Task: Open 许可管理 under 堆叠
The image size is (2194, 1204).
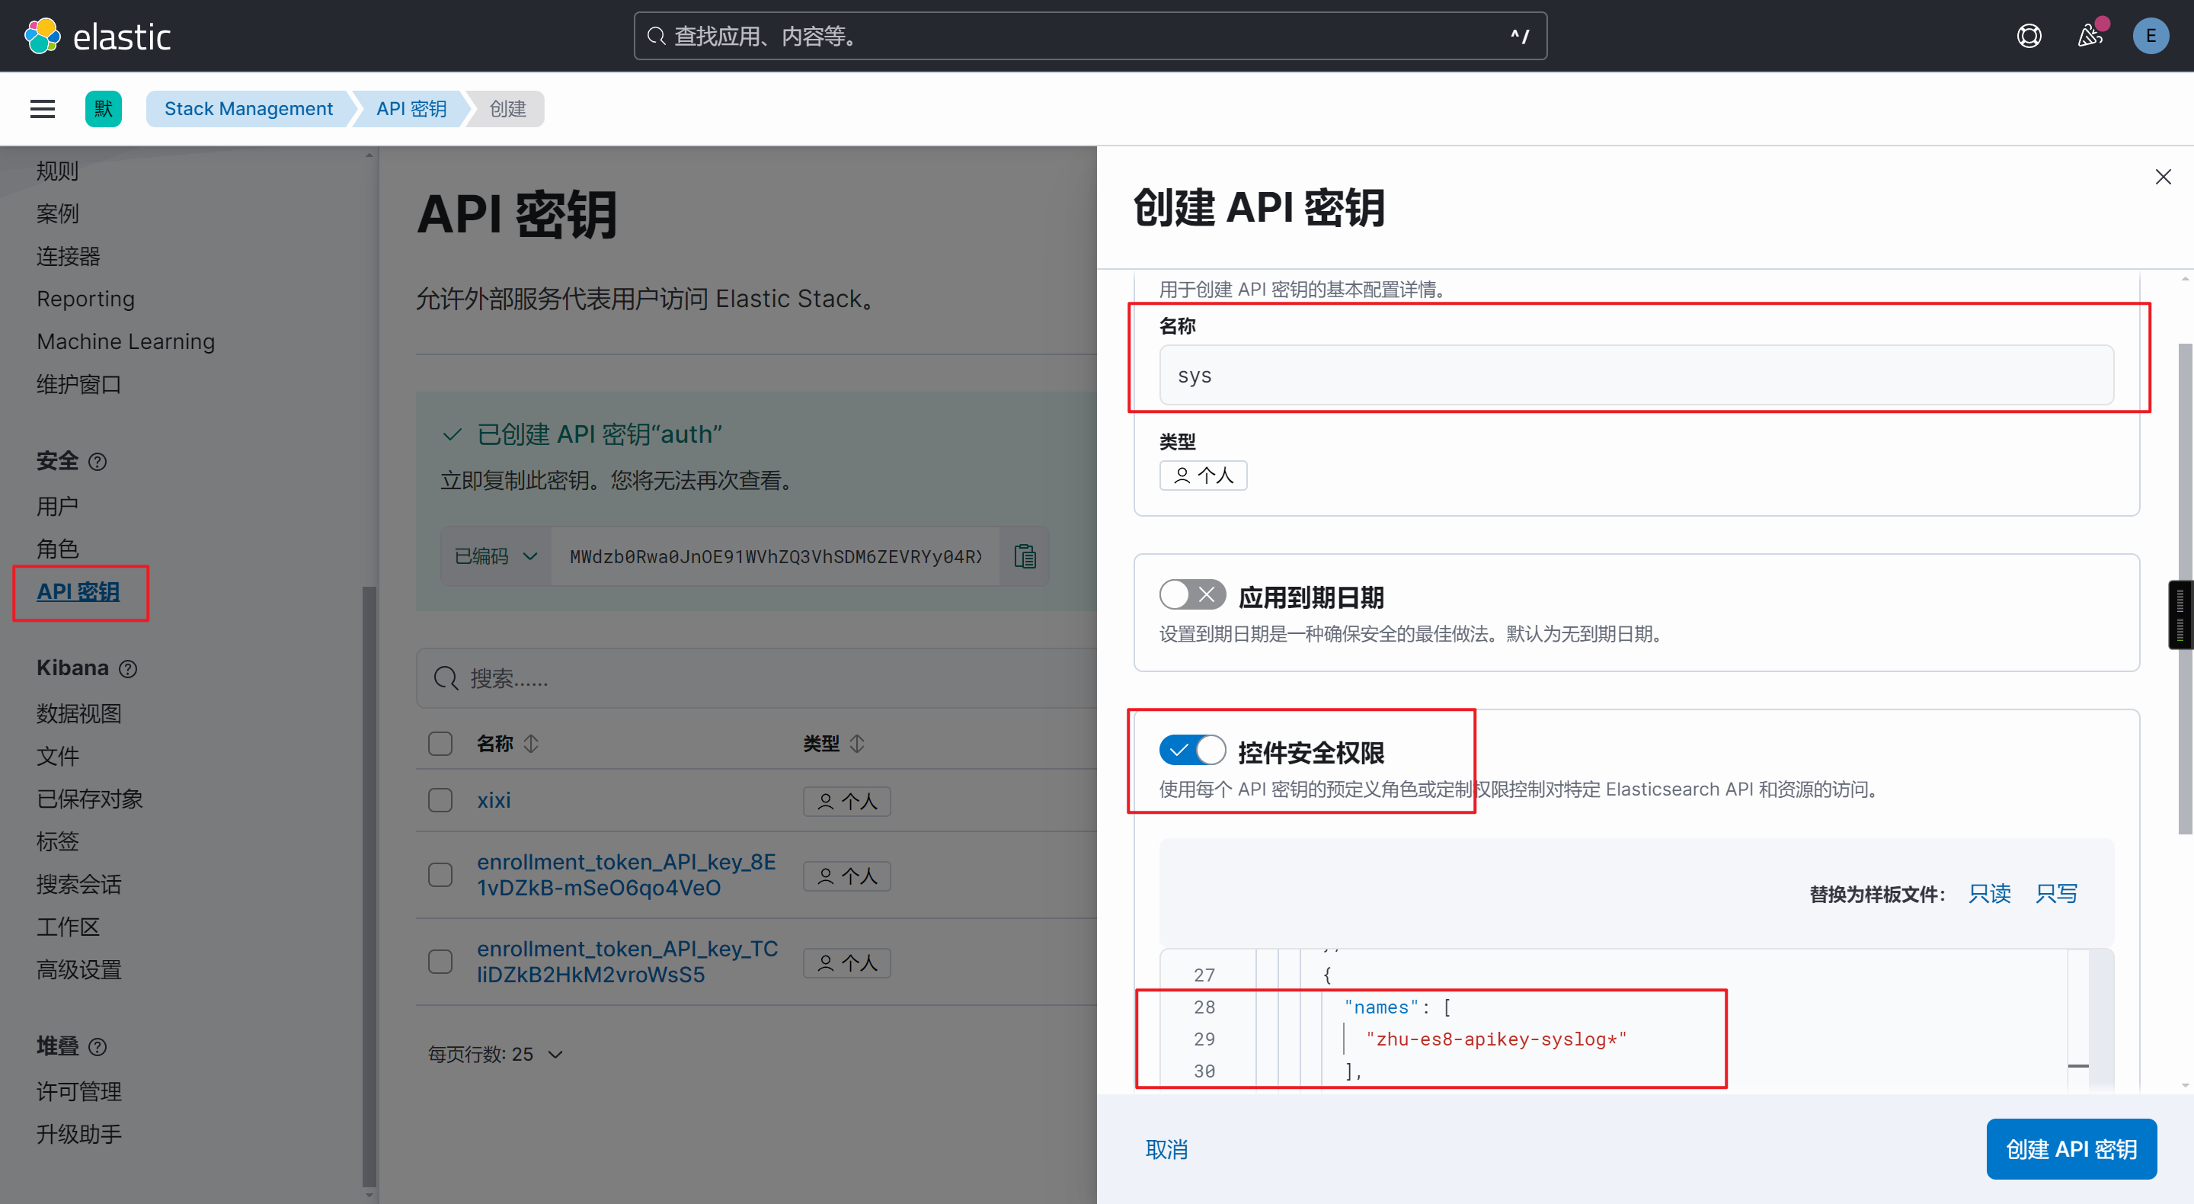Action: [78, 1090]
